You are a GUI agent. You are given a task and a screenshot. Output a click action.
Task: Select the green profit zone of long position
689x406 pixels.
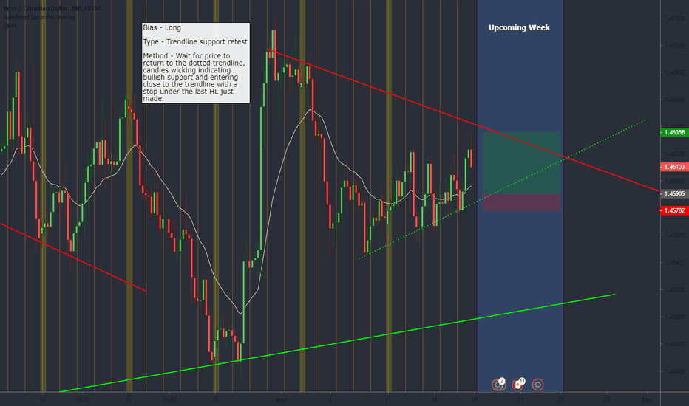tap(520, 163)
